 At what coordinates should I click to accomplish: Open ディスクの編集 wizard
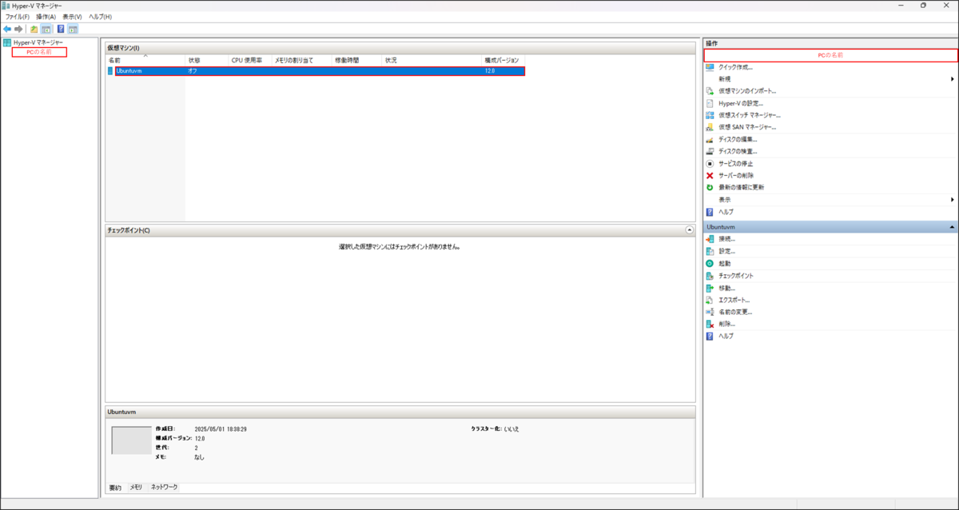click(738, 139)
